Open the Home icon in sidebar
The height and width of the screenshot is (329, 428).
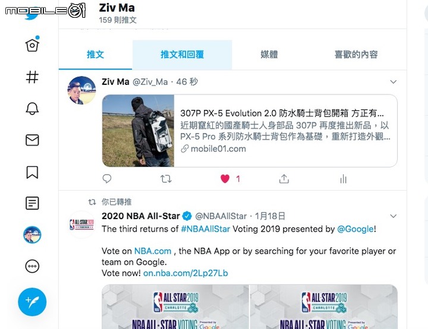point(32,45)
